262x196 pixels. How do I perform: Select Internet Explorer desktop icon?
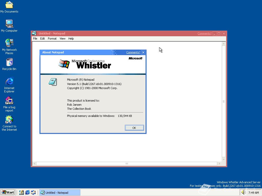tap(9, 85)
